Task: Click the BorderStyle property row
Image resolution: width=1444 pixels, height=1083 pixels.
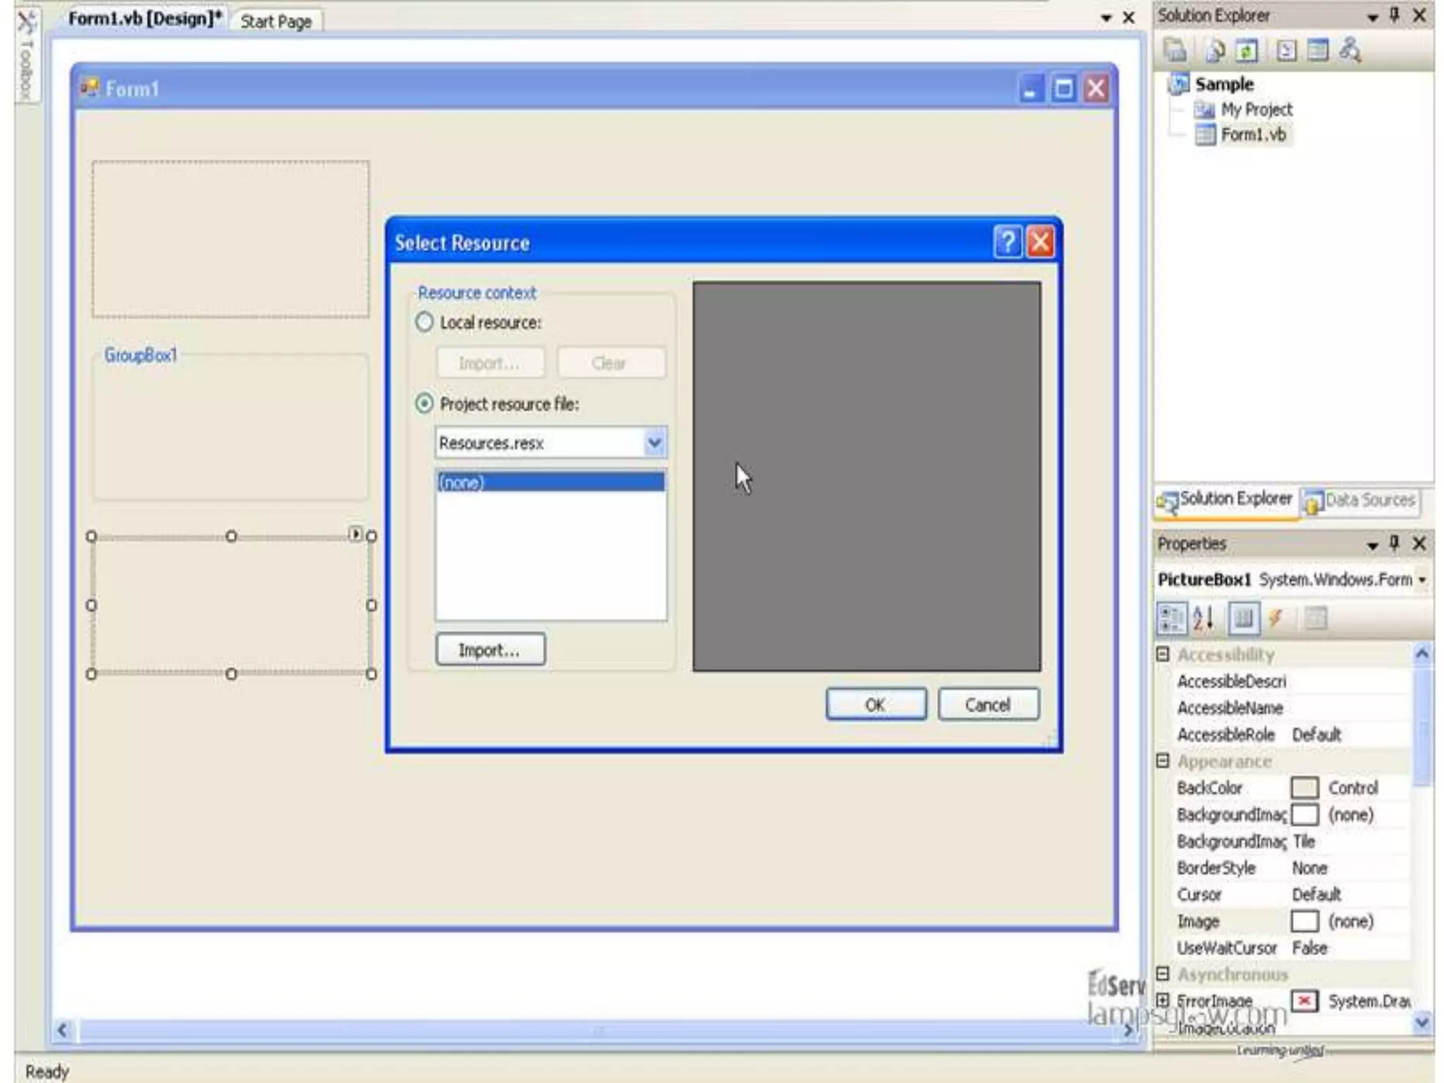Action: pyautogui.click(x=1292, y=868)
